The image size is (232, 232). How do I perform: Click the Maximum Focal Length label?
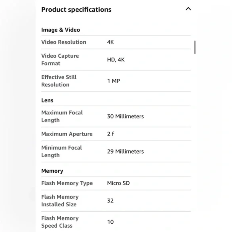(62, 116)
